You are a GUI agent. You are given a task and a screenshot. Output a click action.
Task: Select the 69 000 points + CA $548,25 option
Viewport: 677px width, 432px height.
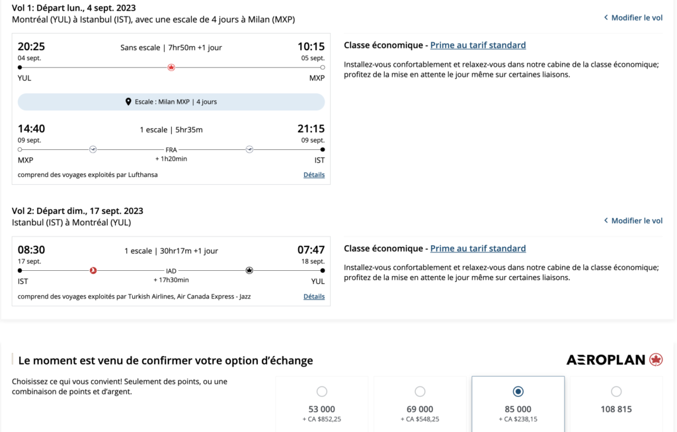click(x=420, y=391)
